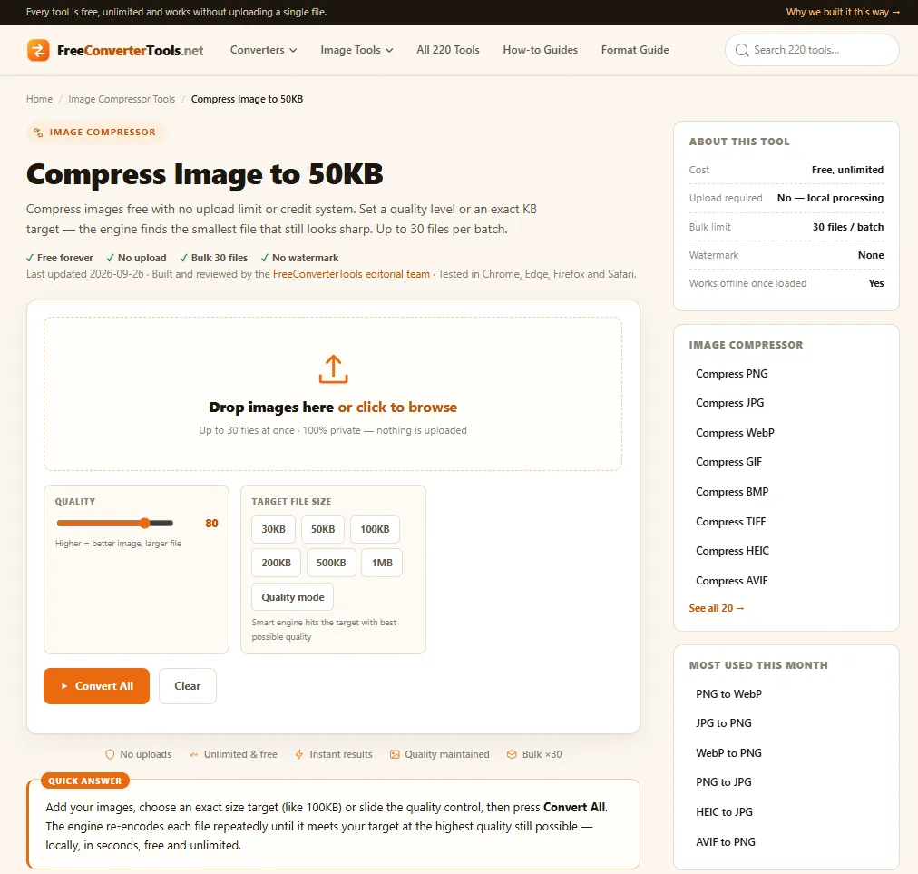Select the 200KB target size
This screenshot has height=874, width=918.
276,563
